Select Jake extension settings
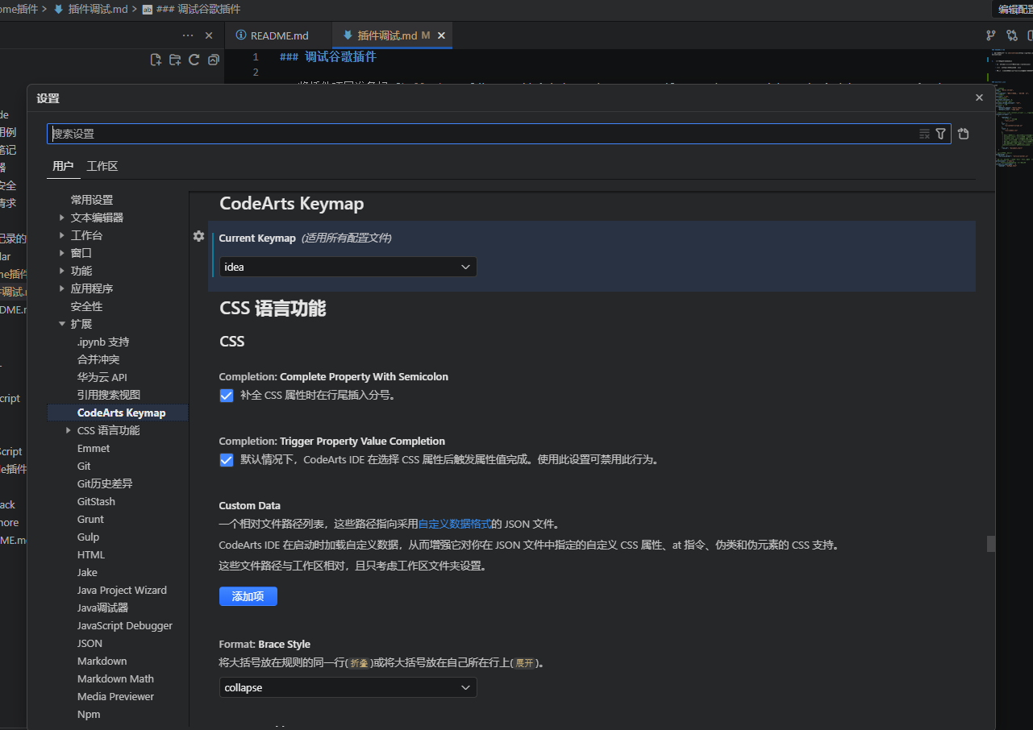 (x=87, y=572)
